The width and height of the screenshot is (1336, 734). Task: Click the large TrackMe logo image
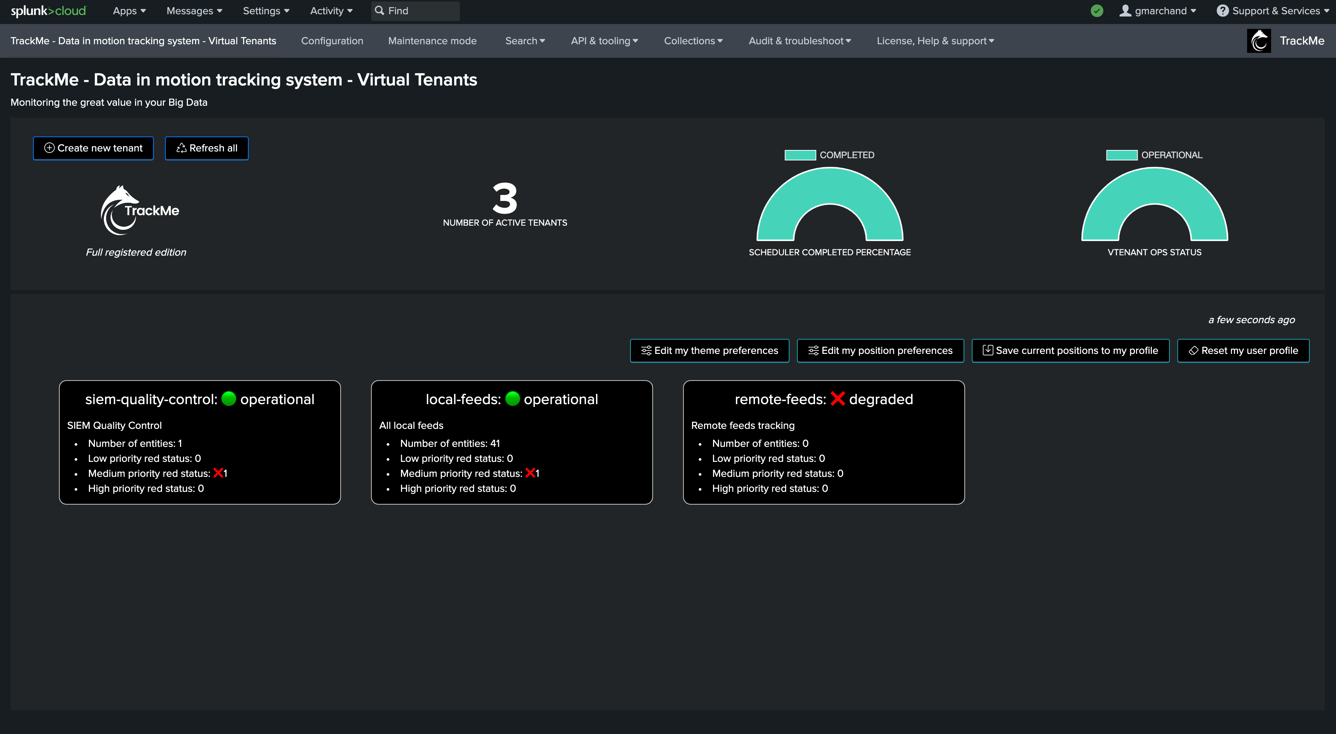coord(140,210)
